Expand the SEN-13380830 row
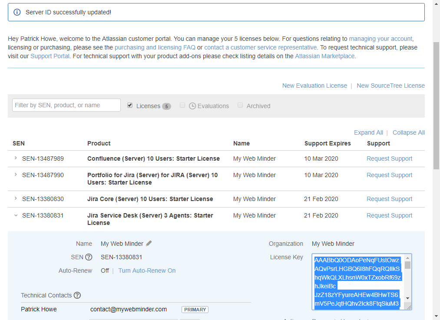This screenshot has width=440, height=320. click(16, 198)
